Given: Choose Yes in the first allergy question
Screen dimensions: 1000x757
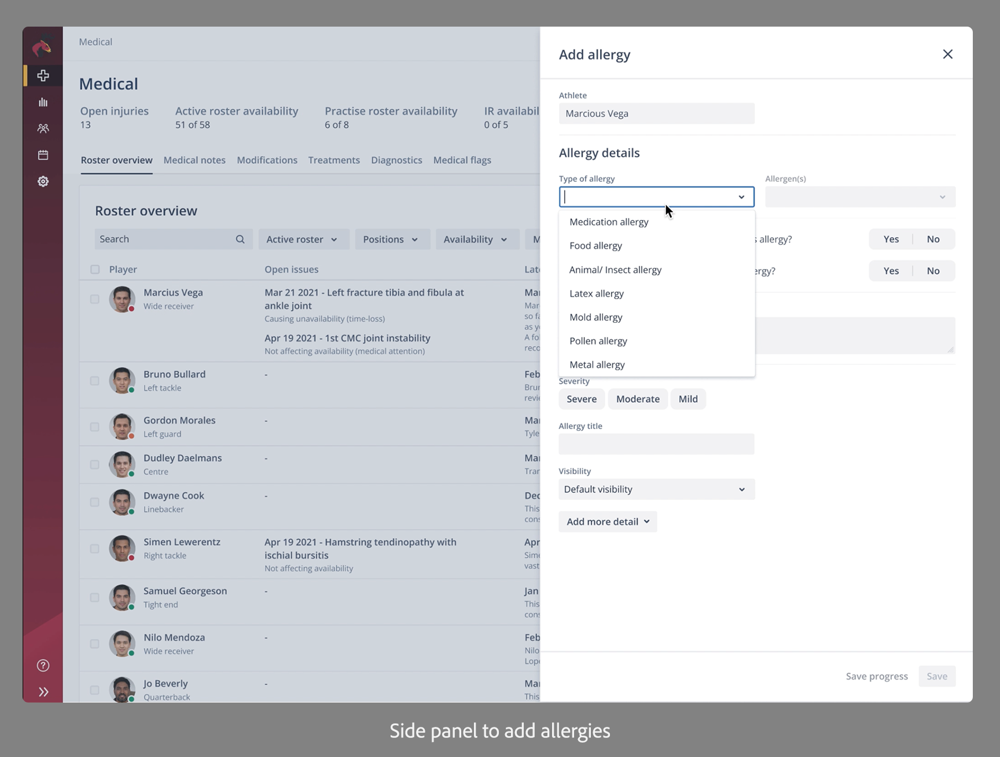Looking at the screenshot, I should pyautogui.click(x=891, y=239).
